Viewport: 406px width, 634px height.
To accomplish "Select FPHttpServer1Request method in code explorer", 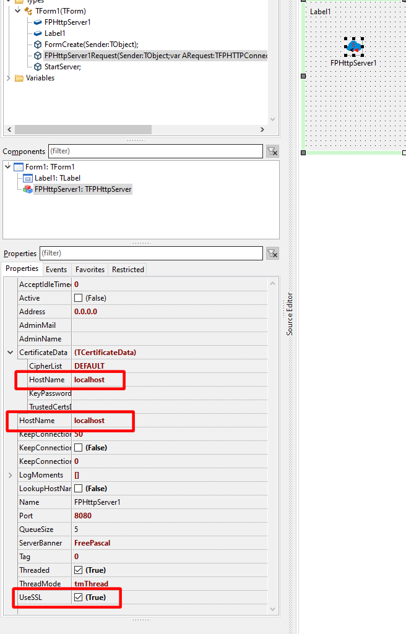I will 155,56.
